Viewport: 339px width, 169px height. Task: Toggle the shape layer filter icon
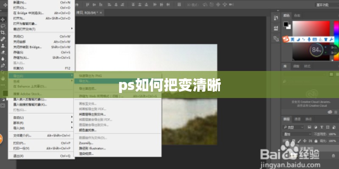click(x=328, y=127)
